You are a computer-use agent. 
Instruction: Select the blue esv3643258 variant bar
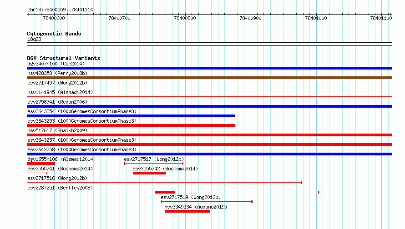click(x=209, y=154)
